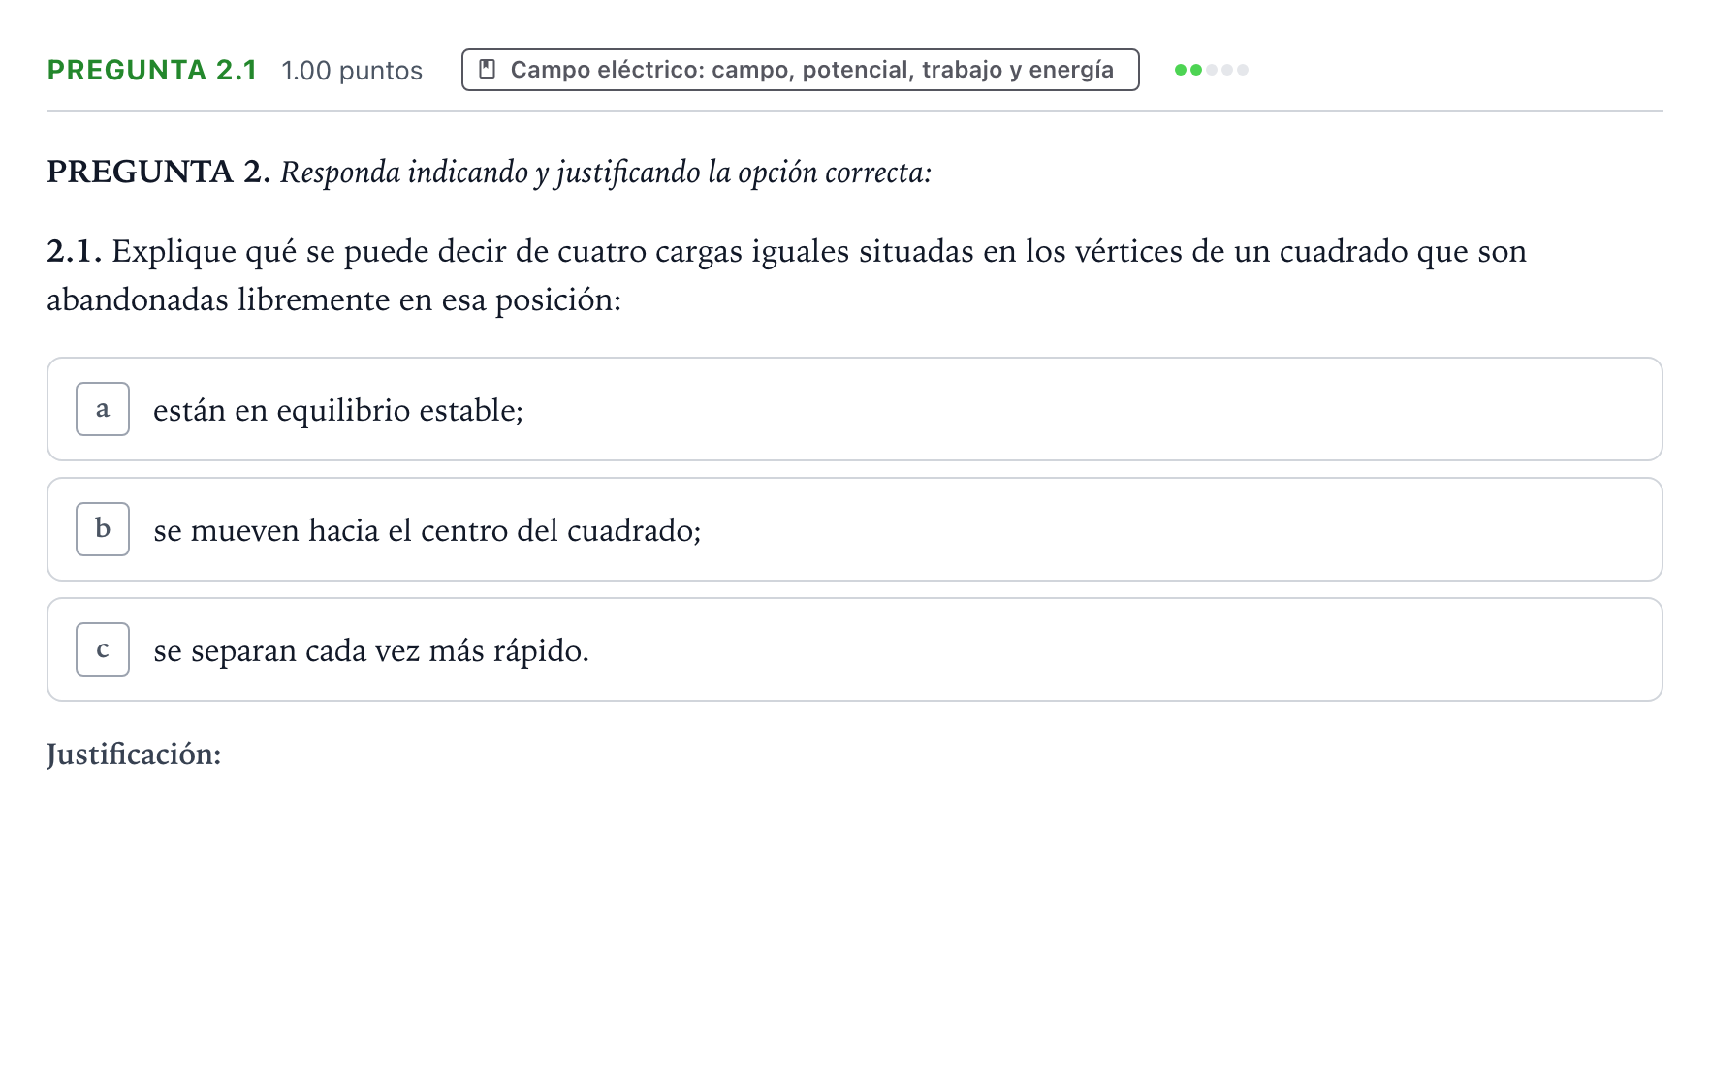Click the 'Responda indicando y justificando' instruction
The width and height of the screenshot is (1710, 1070).
[x=606, y=173]
